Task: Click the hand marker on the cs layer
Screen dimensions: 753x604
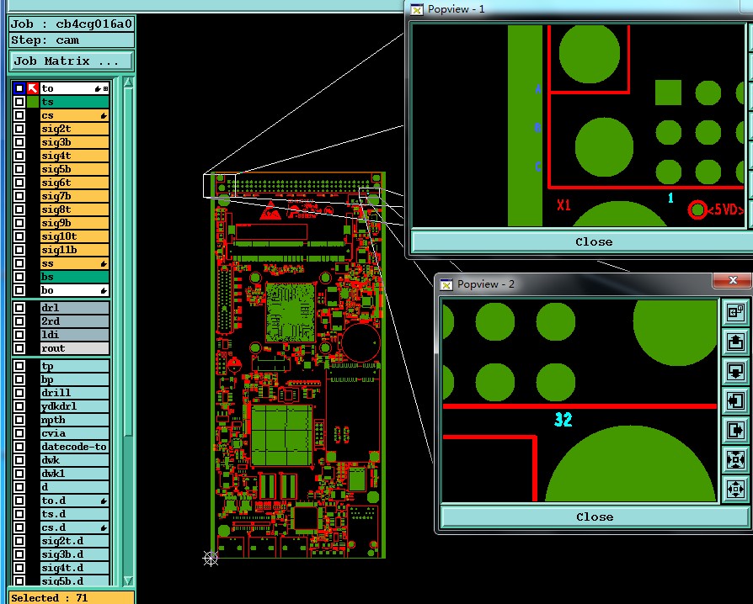Action: [104, 115]
